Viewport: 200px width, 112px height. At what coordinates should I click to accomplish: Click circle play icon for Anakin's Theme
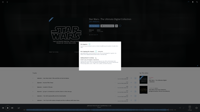(135, 87)
